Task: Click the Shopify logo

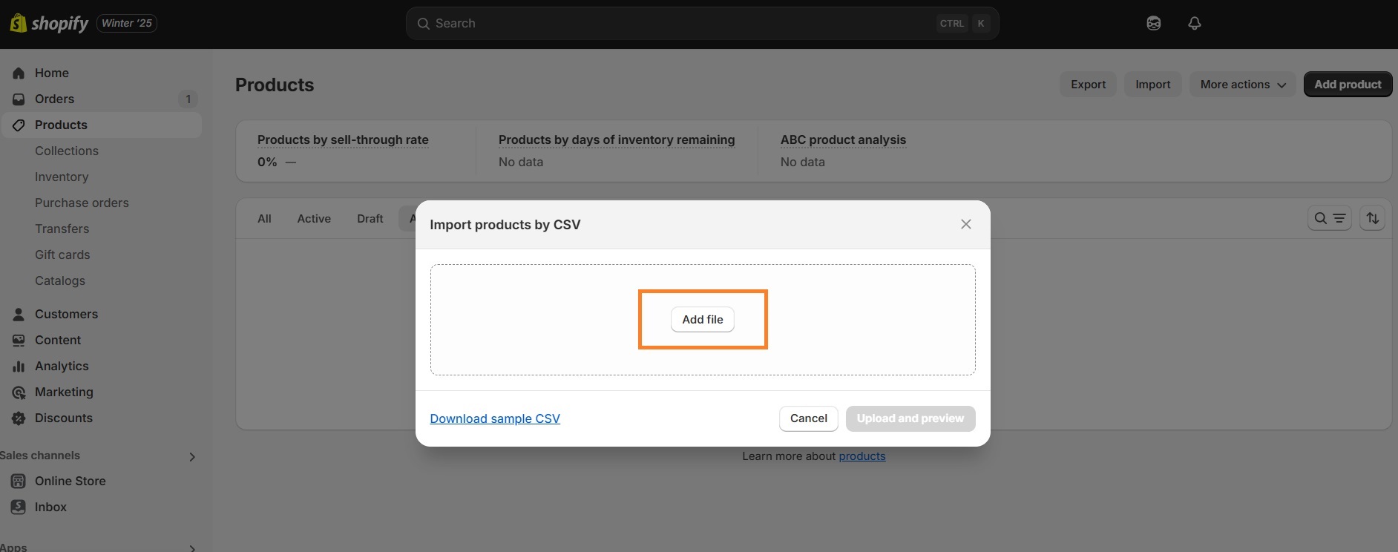Action: click(x=49, y=24)
